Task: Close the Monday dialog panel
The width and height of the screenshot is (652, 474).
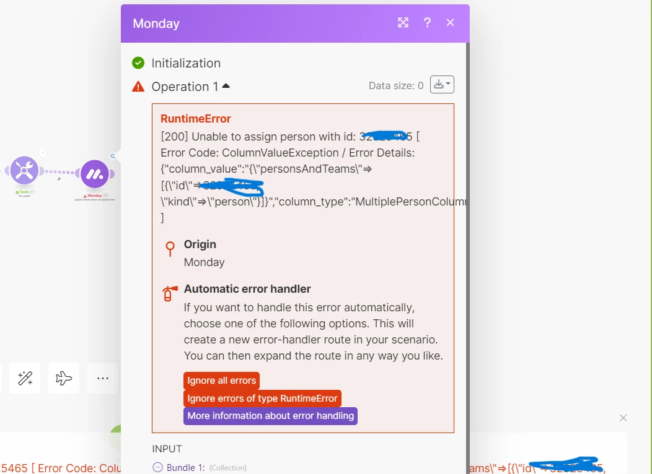Action: point(451,22)
